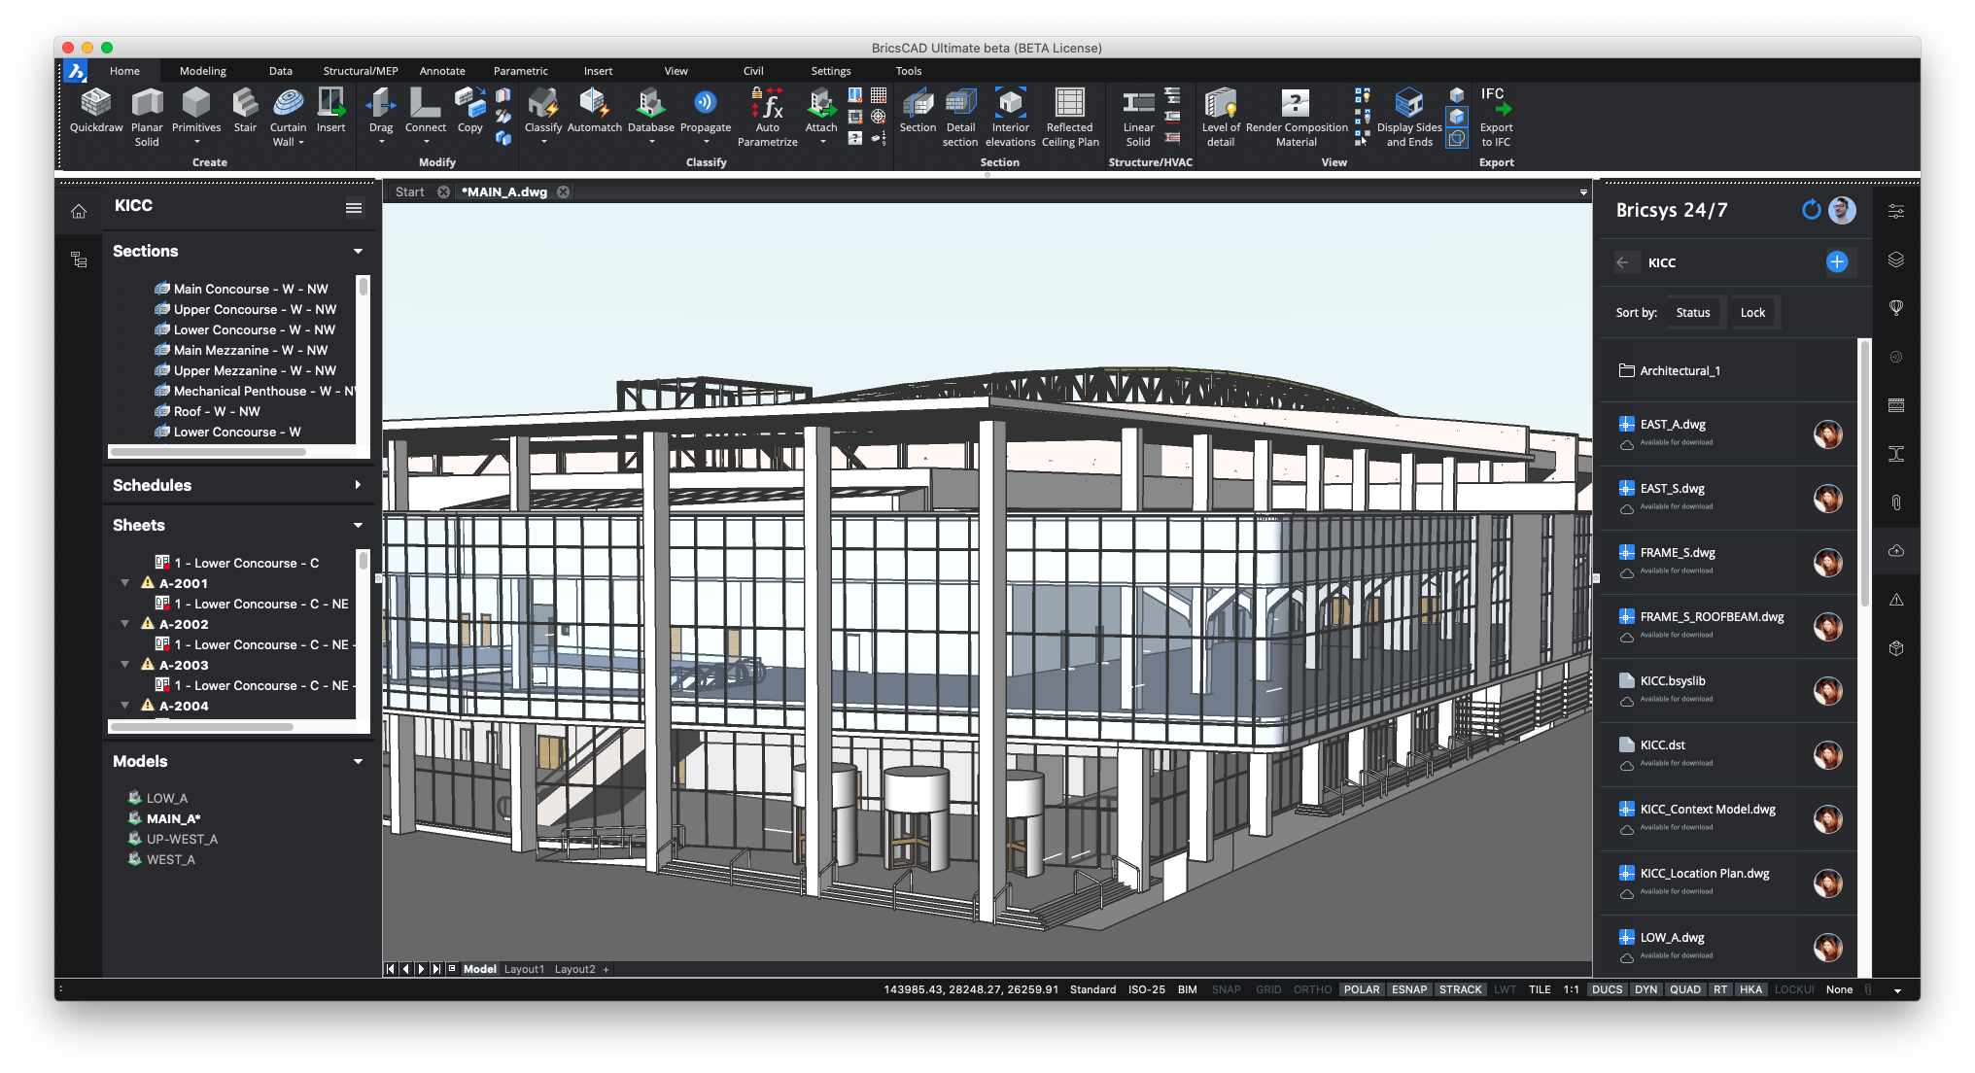
Task: Toggle QUAD in status bar
Action: pos(1685,989)
